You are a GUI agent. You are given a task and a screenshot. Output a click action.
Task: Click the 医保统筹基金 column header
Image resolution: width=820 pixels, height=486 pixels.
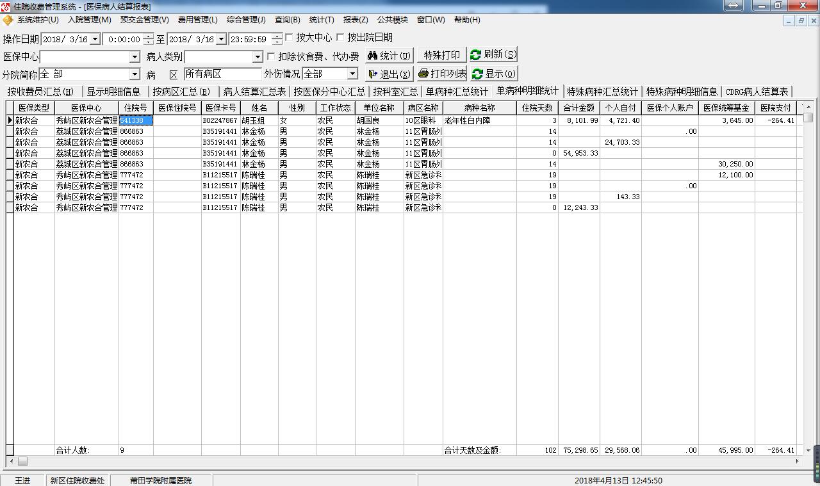(x=726, y=108)
